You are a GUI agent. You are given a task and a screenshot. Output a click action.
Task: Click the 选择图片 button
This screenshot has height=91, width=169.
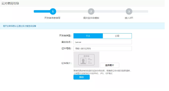tap(110, 65)
